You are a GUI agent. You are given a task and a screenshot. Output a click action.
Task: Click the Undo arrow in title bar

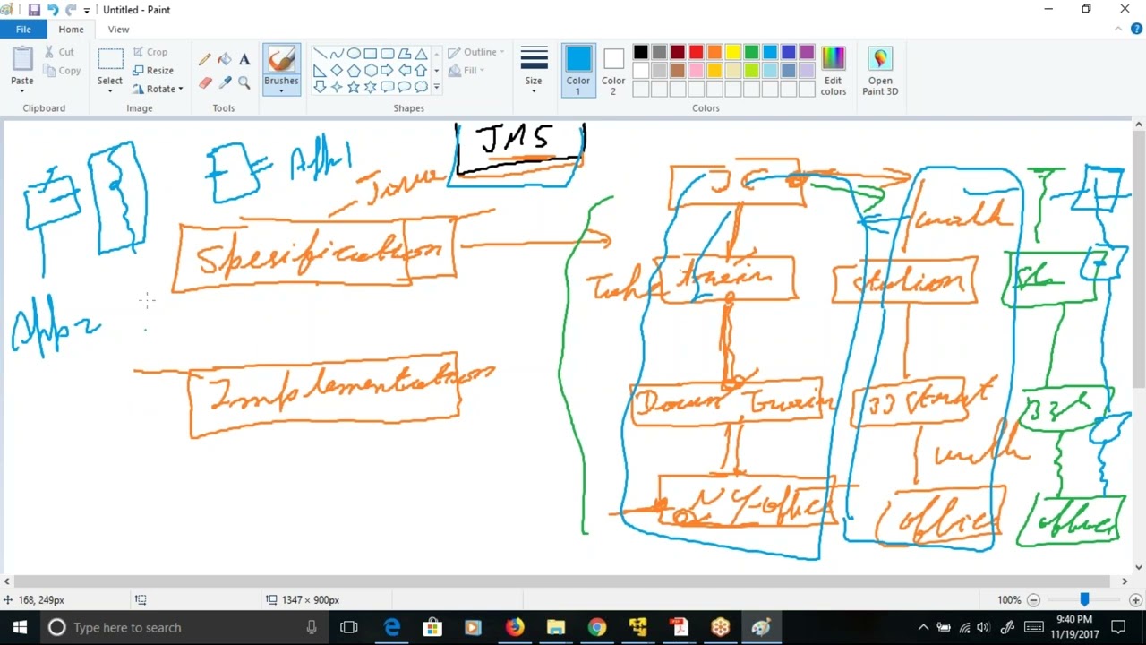[53, 10]
